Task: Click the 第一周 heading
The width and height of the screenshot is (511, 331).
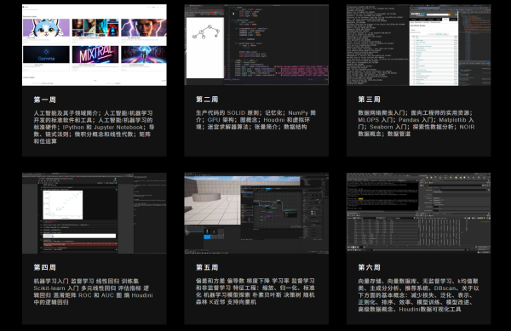Action: (x=44, y=100)
